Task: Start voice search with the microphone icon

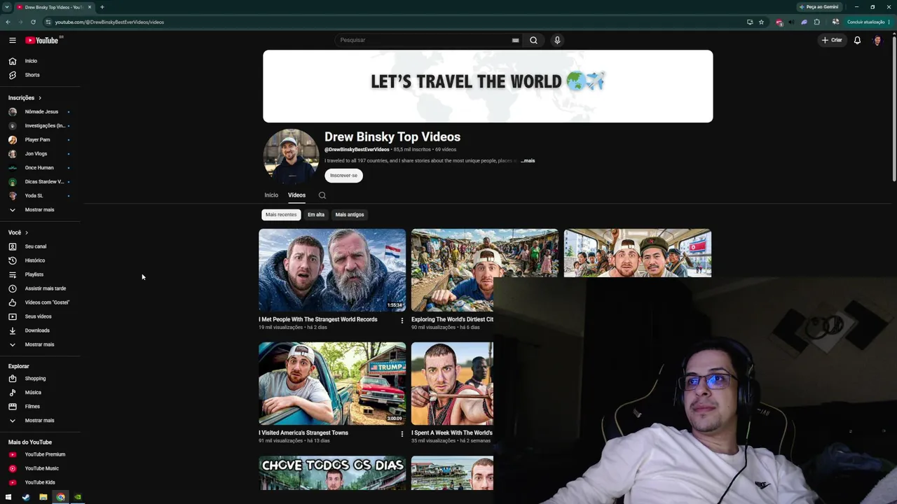Action: click(x=557, y=40)
